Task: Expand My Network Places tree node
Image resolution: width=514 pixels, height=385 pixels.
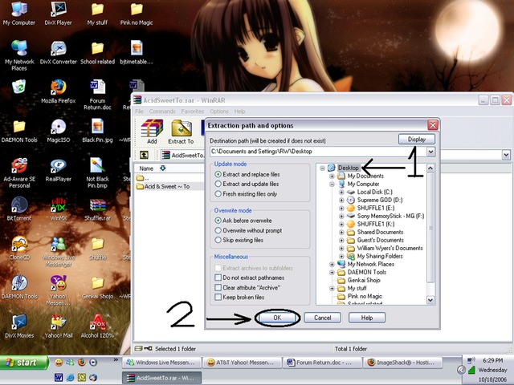Action: point(332,264)
